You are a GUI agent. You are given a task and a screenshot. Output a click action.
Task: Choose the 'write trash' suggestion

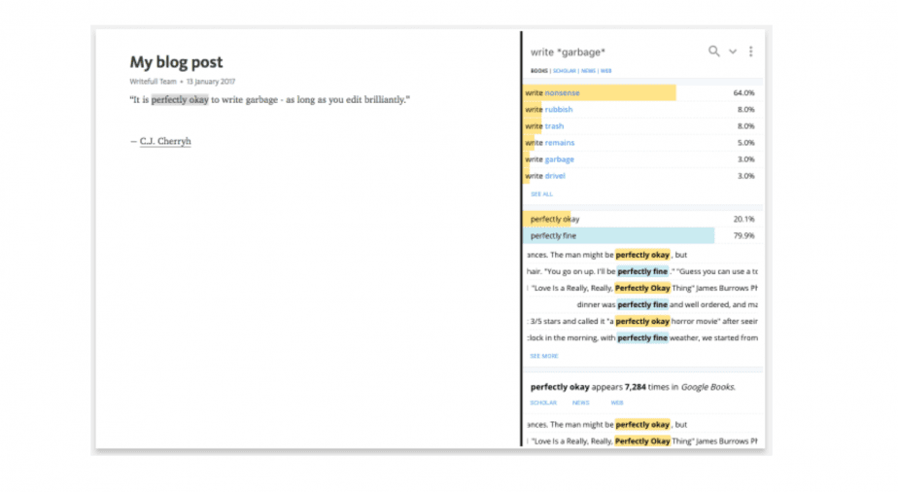[643, 126]
